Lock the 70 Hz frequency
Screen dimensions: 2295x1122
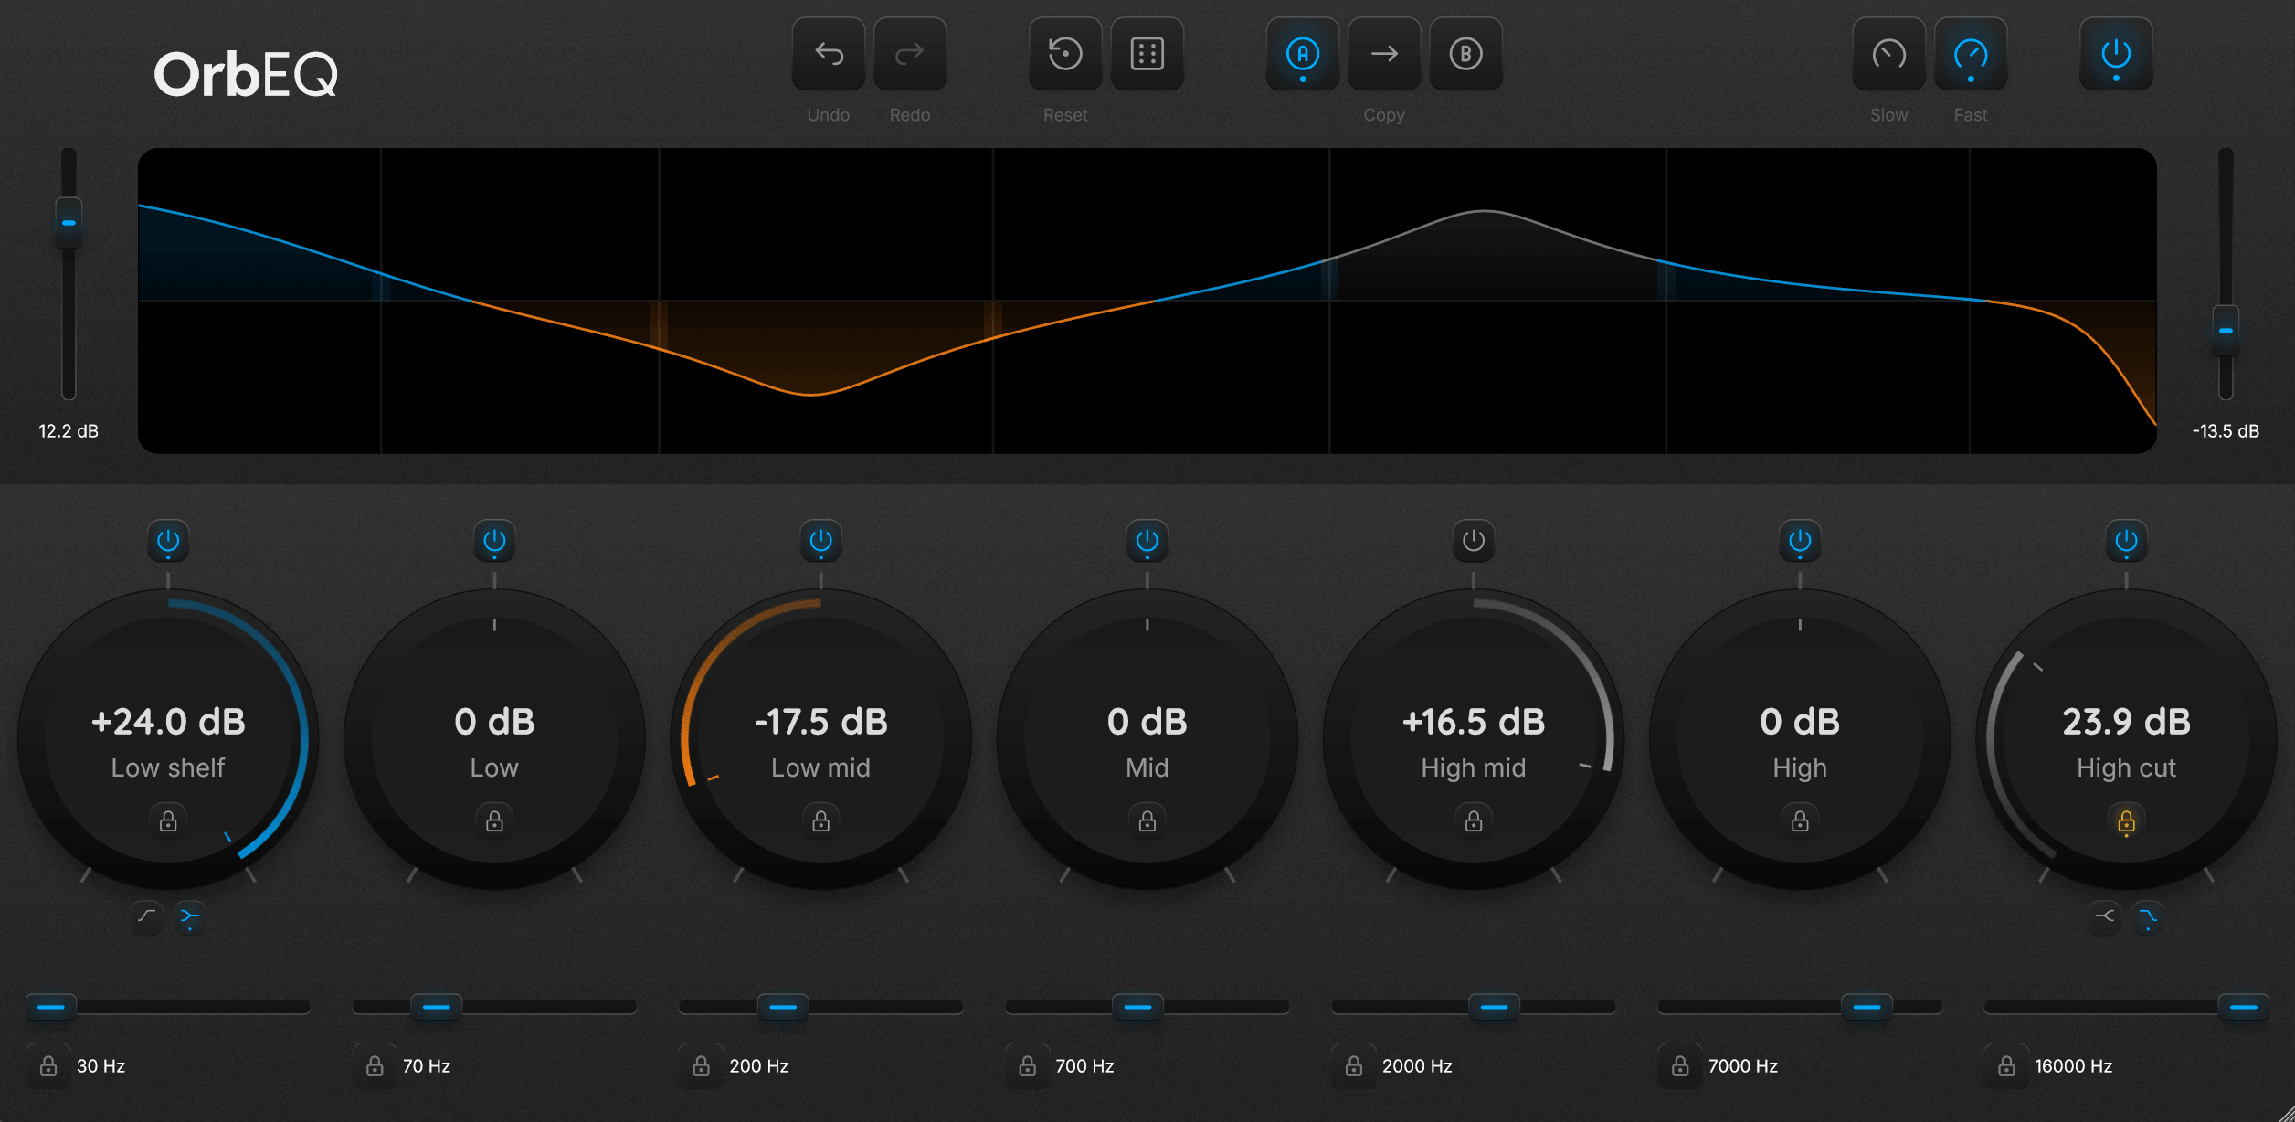[375, 1066]
